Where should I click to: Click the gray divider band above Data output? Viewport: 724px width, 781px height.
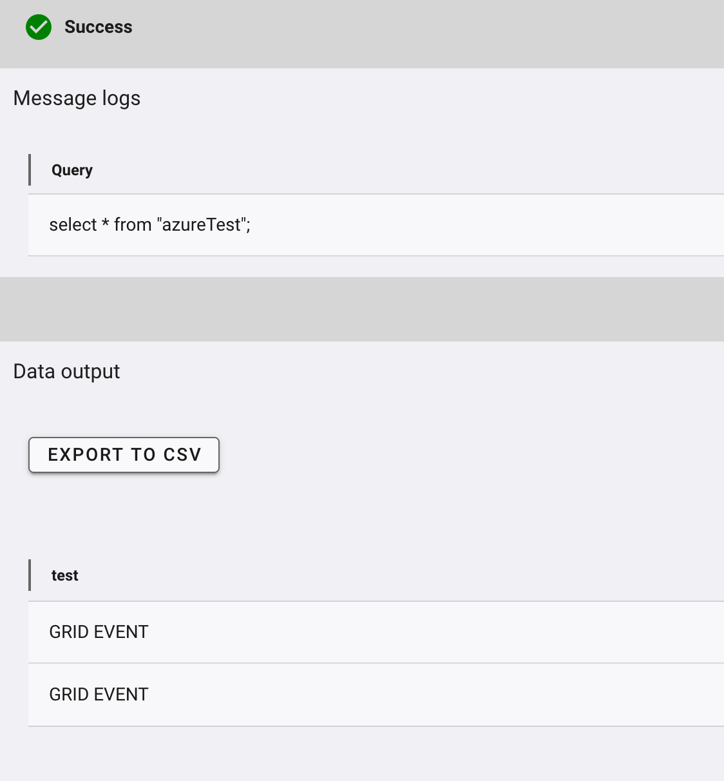point(362,309)
